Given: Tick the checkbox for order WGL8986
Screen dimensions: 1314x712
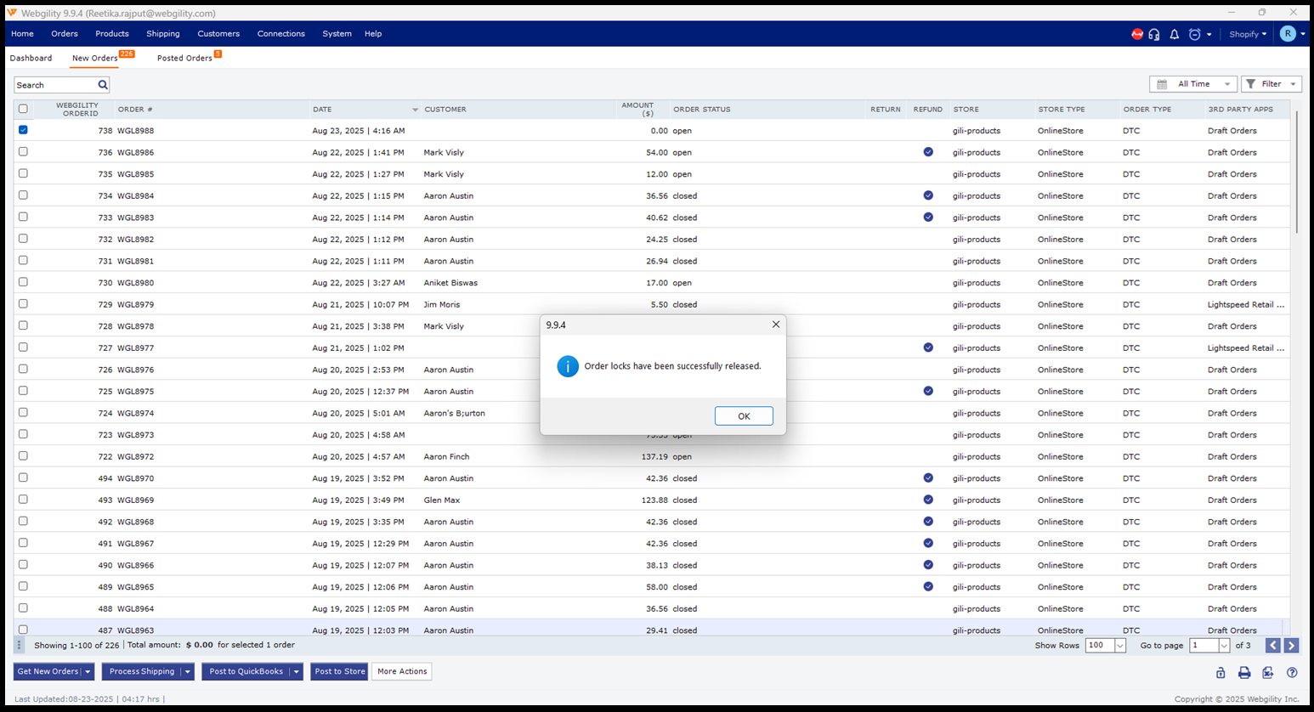Looking at the screenshot, I should (23, 152).
